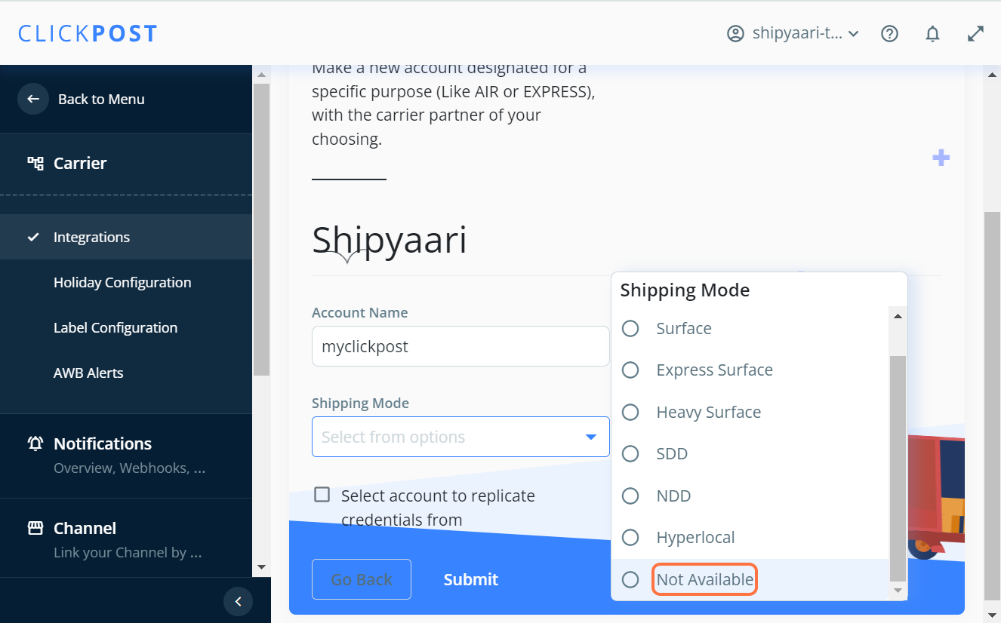1001x623 pixels.
Task: Click the shipping mode list scrollbar down arrow
Action: pos(898,591)
